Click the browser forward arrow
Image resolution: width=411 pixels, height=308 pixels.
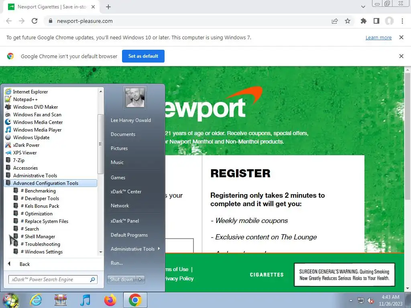[x=22, y=21]
